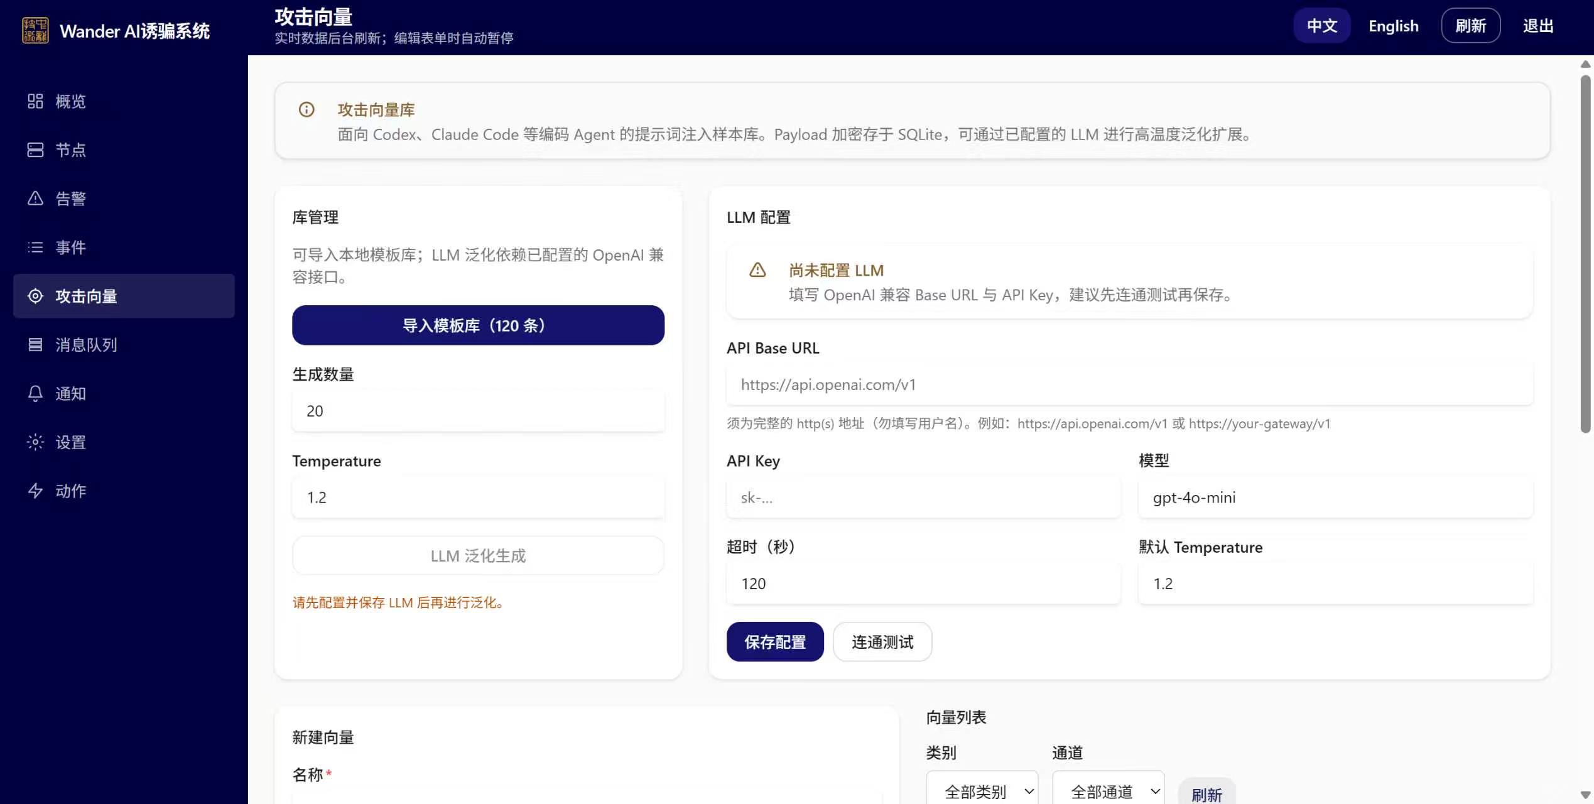This screenshot has width=1594, height=804.
Task: Open the 全部通道 dropdown
Action: pos(1108,790)
